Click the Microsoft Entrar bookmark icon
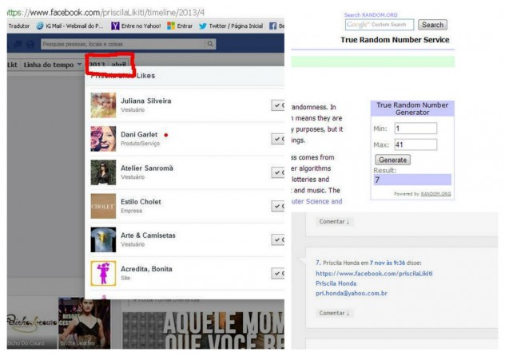The height and width of the screenshot is (356, 505). point(171,26)
